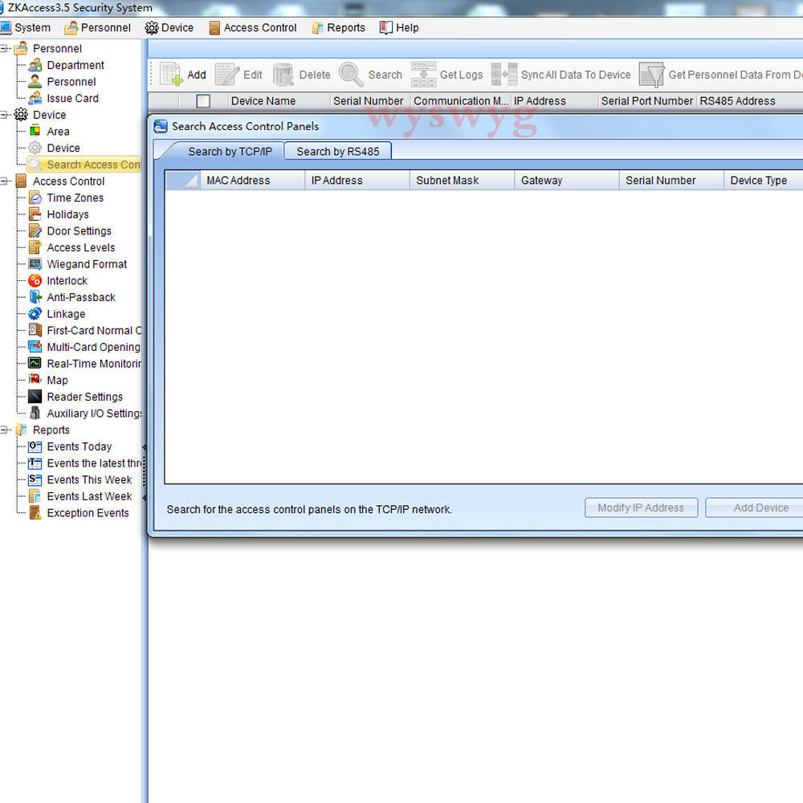803x803 pixels.
Task: Switch to Search by RS485 tab
Action: (337, 151)
